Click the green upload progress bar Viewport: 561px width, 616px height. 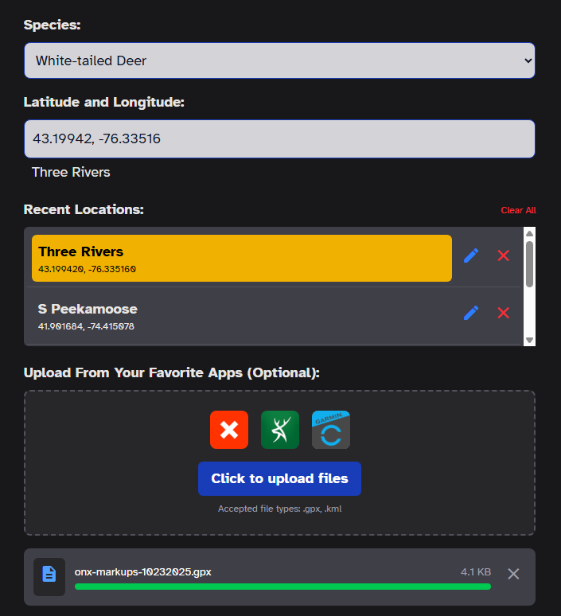tap(282, 587)
